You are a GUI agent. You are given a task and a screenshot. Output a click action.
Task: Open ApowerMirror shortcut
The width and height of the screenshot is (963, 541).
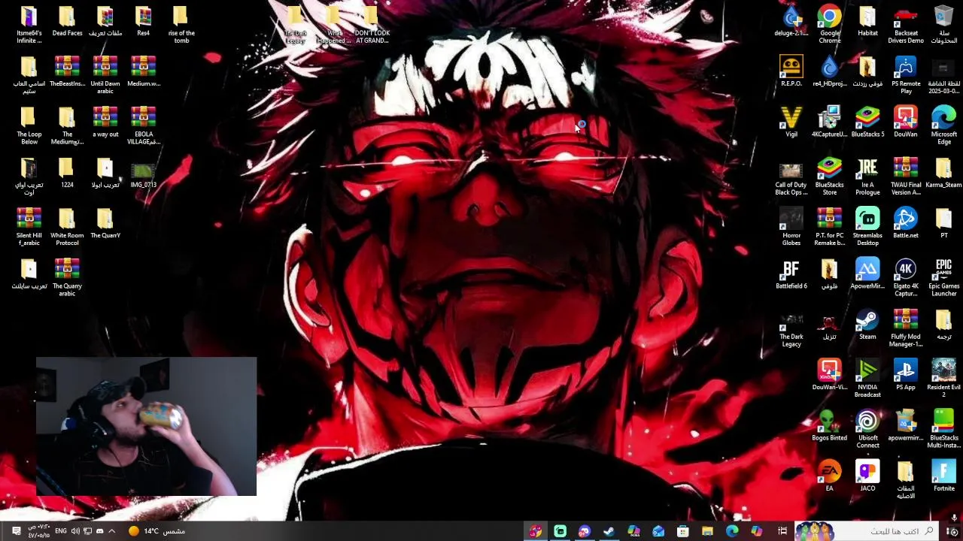[x=867, y=275]
